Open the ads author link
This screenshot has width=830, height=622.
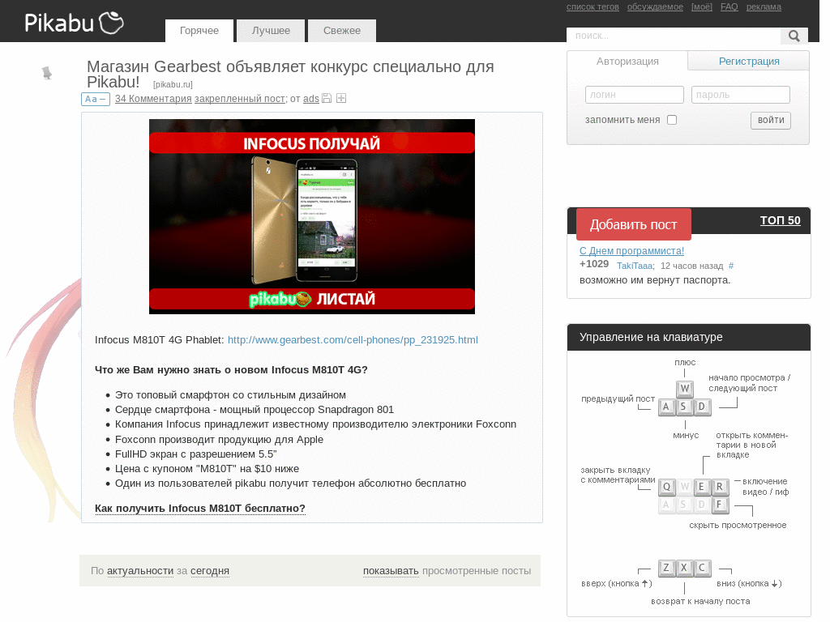(310, 98)
